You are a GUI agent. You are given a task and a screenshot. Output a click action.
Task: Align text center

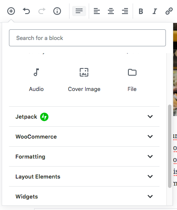111,11
